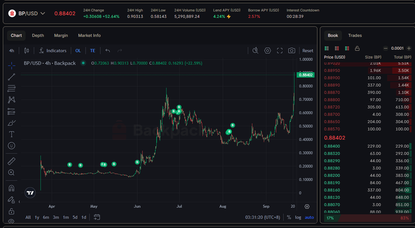Select the crosshair cursor tool
This screenshot has width=415, height=228.
(12, 66)
